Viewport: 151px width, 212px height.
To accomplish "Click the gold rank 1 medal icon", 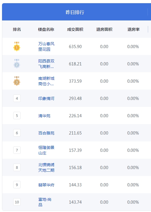I will tap(17, 46).
